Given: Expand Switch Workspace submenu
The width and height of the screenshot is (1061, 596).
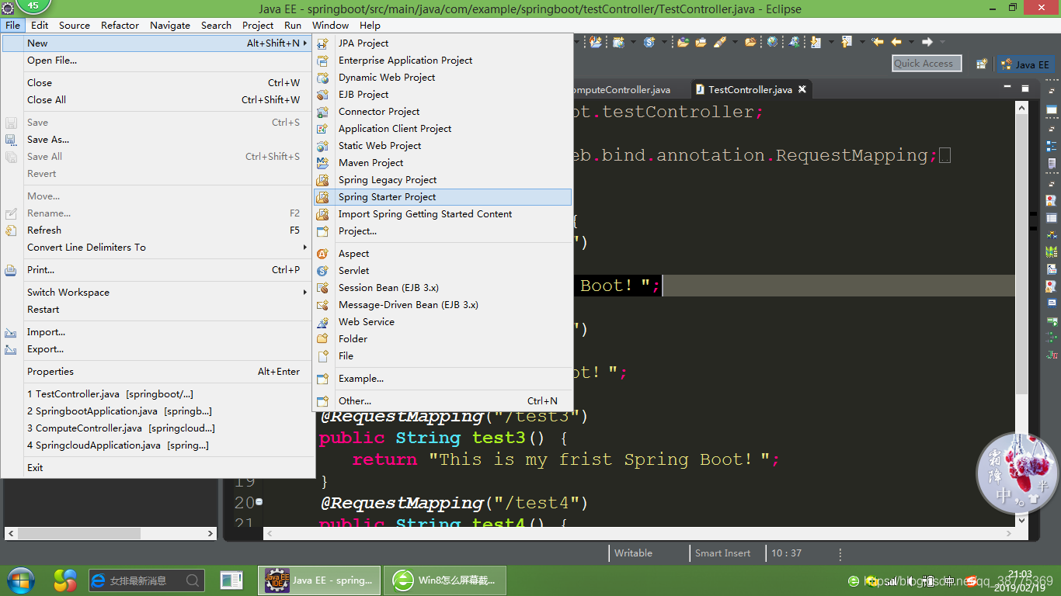Looking at the screenshot, I should pos(305,293).
